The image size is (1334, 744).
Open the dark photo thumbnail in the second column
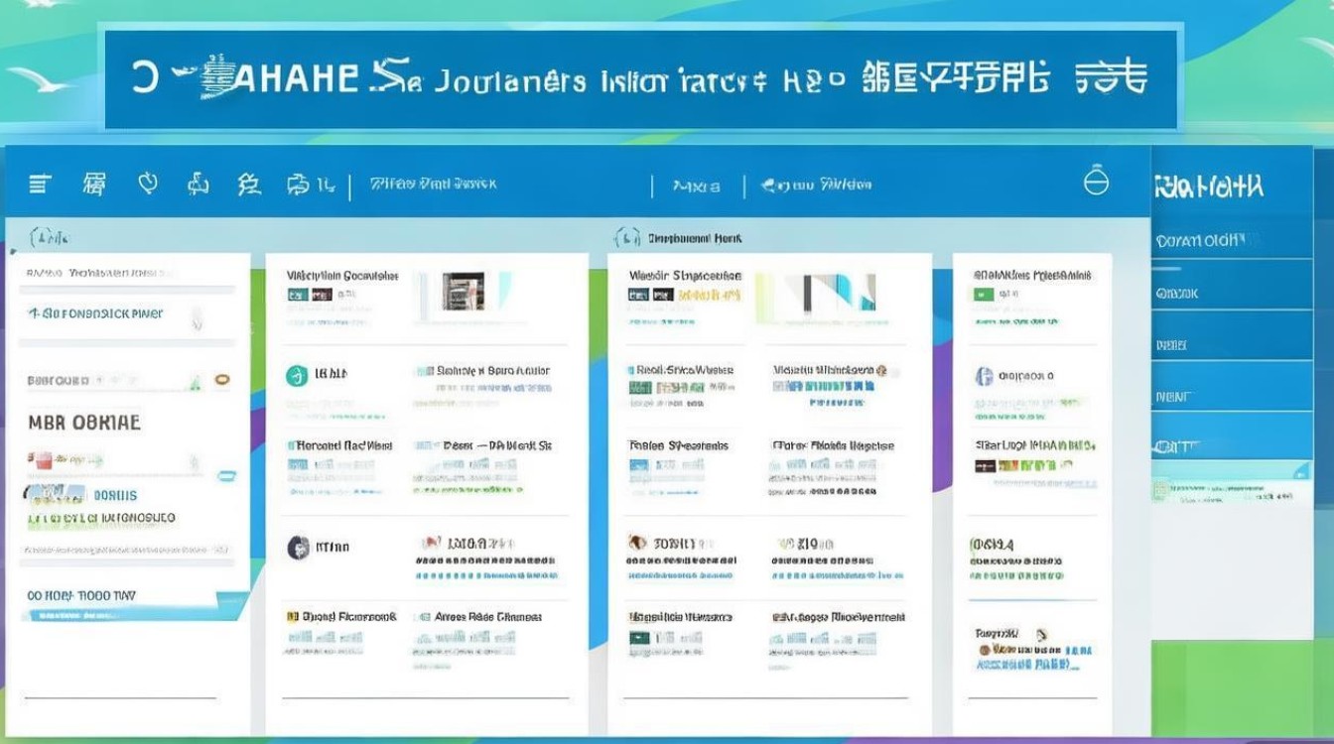(x=463, y=292)
